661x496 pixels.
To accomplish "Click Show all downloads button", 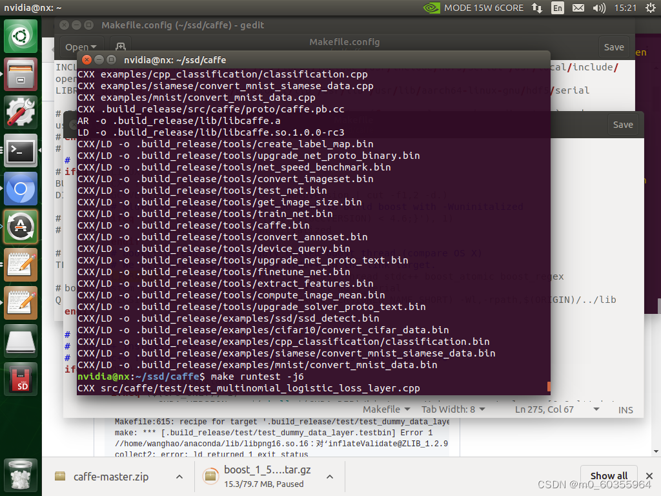I will [609, 476].
